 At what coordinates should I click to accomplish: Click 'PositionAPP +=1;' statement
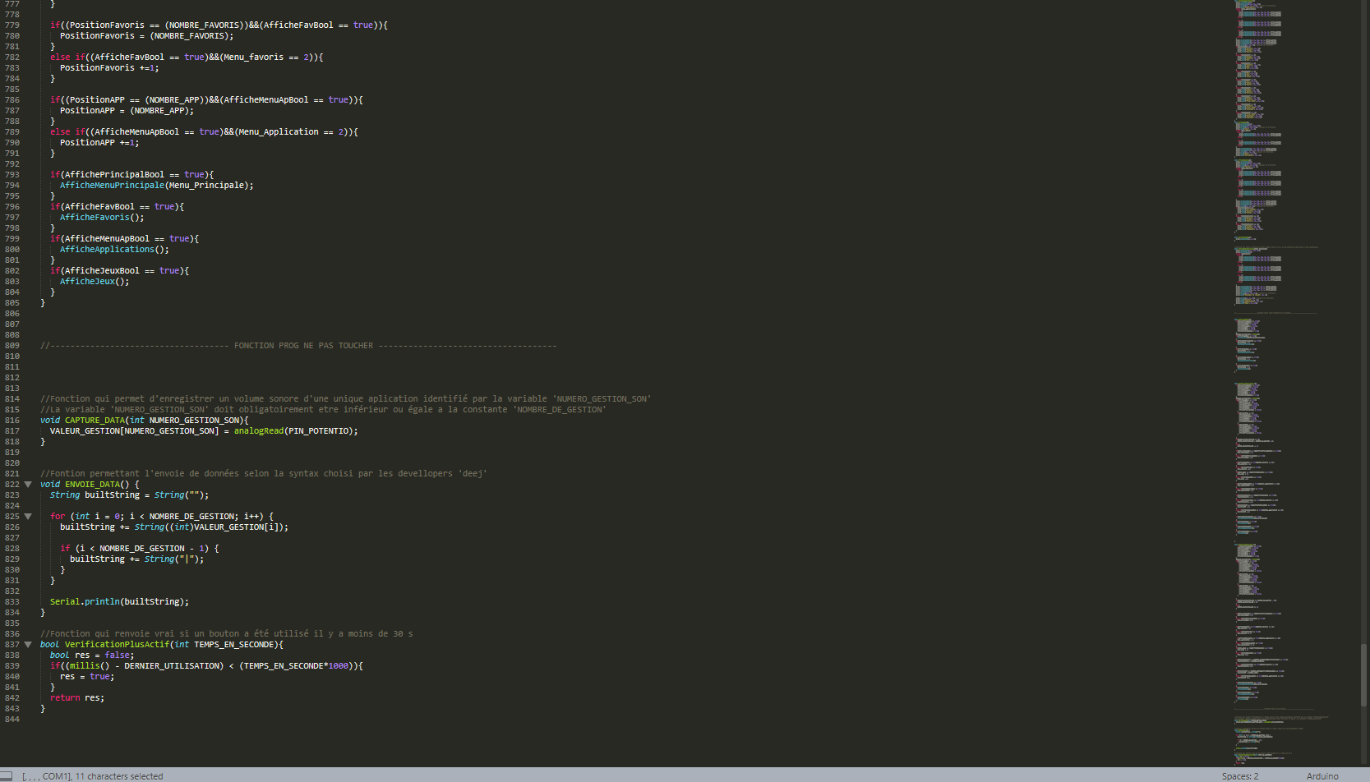(x=99, y=143)
